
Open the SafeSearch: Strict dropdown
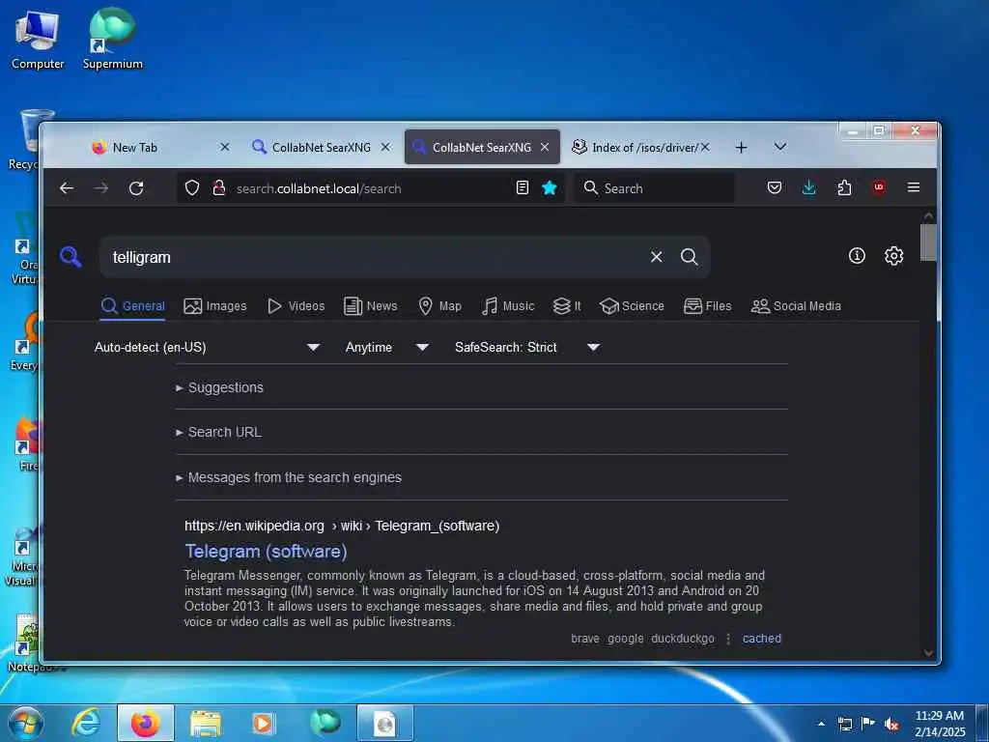[527, 348]
